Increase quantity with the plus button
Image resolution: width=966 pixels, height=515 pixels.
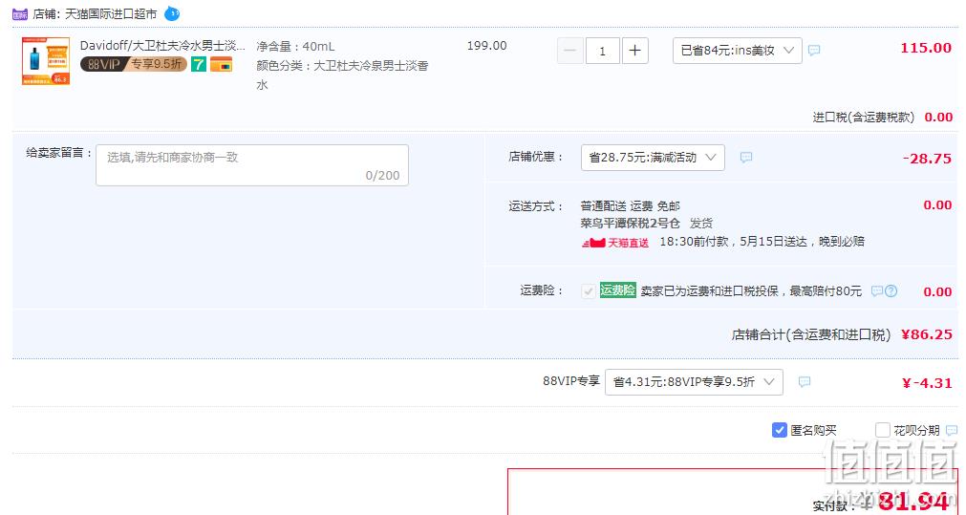point(634,51)
